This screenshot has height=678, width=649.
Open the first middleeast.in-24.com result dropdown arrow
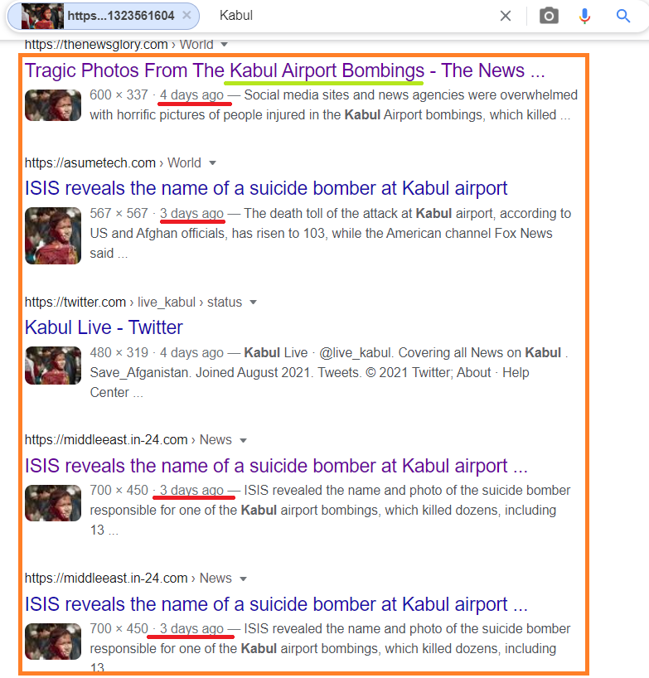[243, 440]
